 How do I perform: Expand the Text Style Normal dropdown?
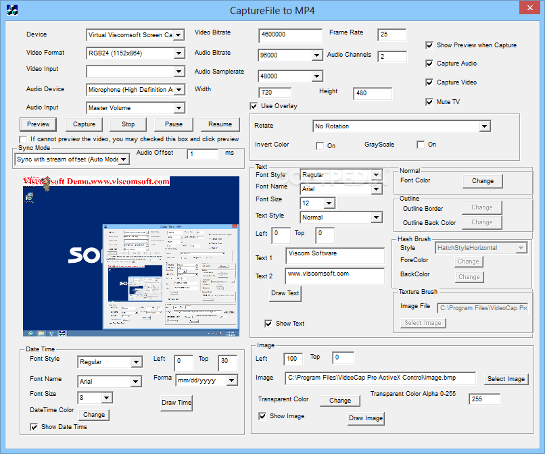point(377,218)
